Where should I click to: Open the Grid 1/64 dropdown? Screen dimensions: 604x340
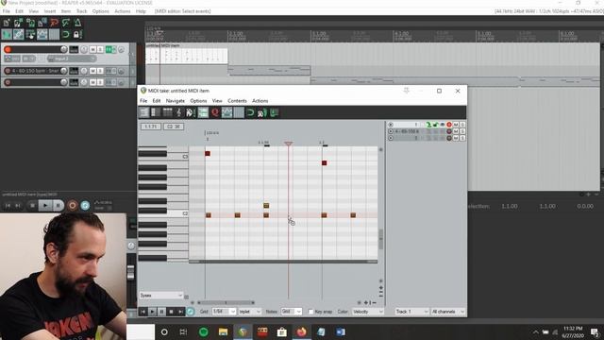[x=224, y=312]
